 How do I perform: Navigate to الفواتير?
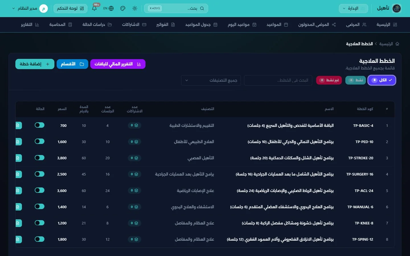(165, 25)
